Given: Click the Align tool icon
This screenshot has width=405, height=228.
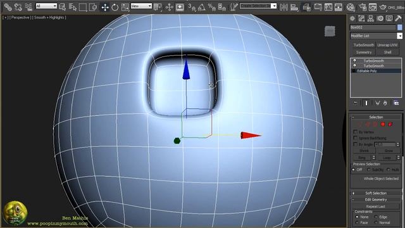Looking at the screenshot, I should pos(294,7).
